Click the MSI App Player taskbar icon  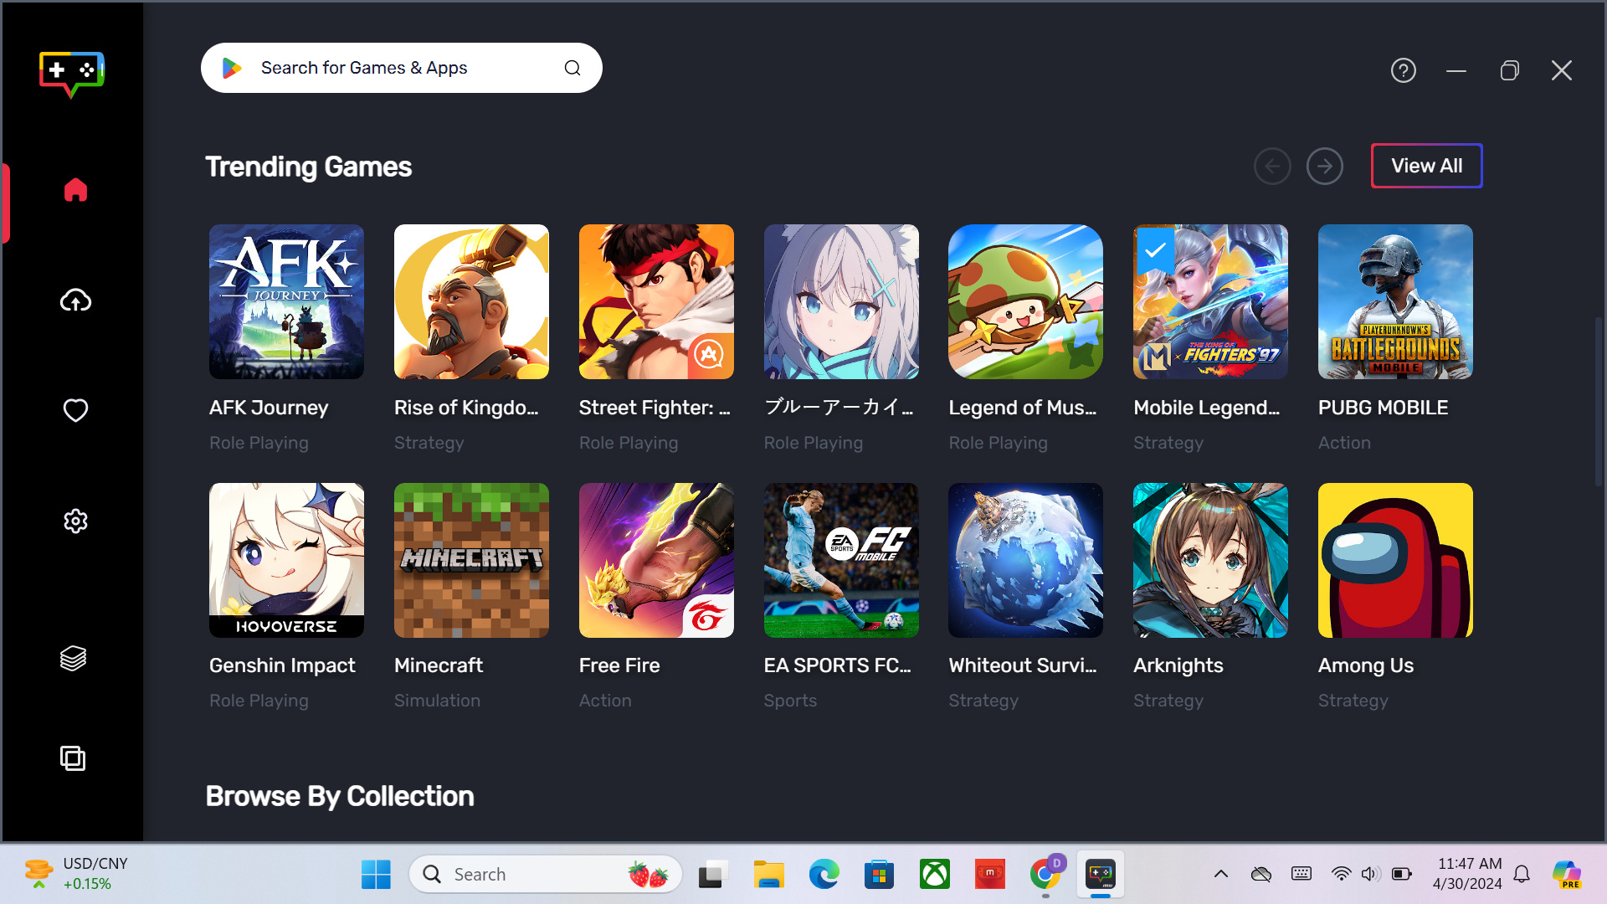(x=1101, y=875)
